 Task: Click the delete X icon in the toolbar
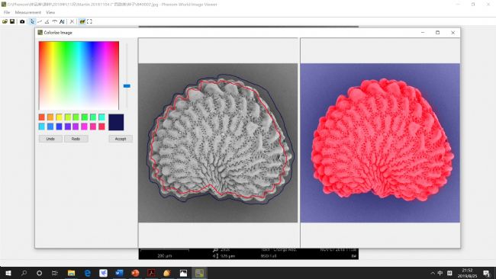(x=72, y=21)
